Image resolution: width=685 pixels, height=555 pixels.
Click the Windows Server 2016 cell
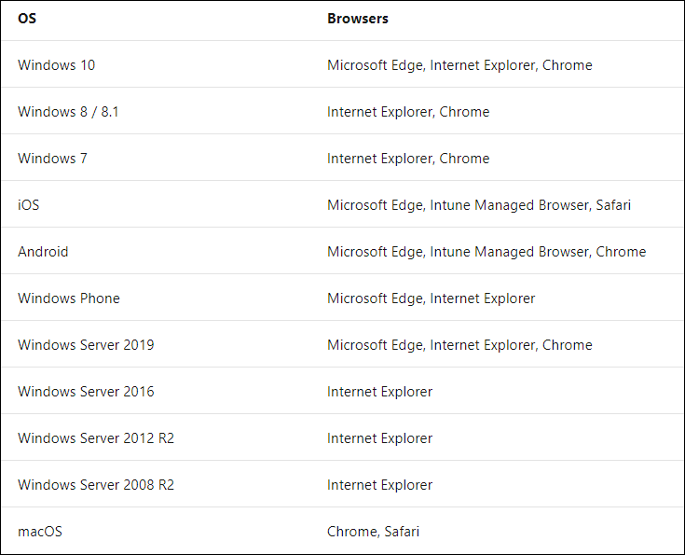[86, 392]
